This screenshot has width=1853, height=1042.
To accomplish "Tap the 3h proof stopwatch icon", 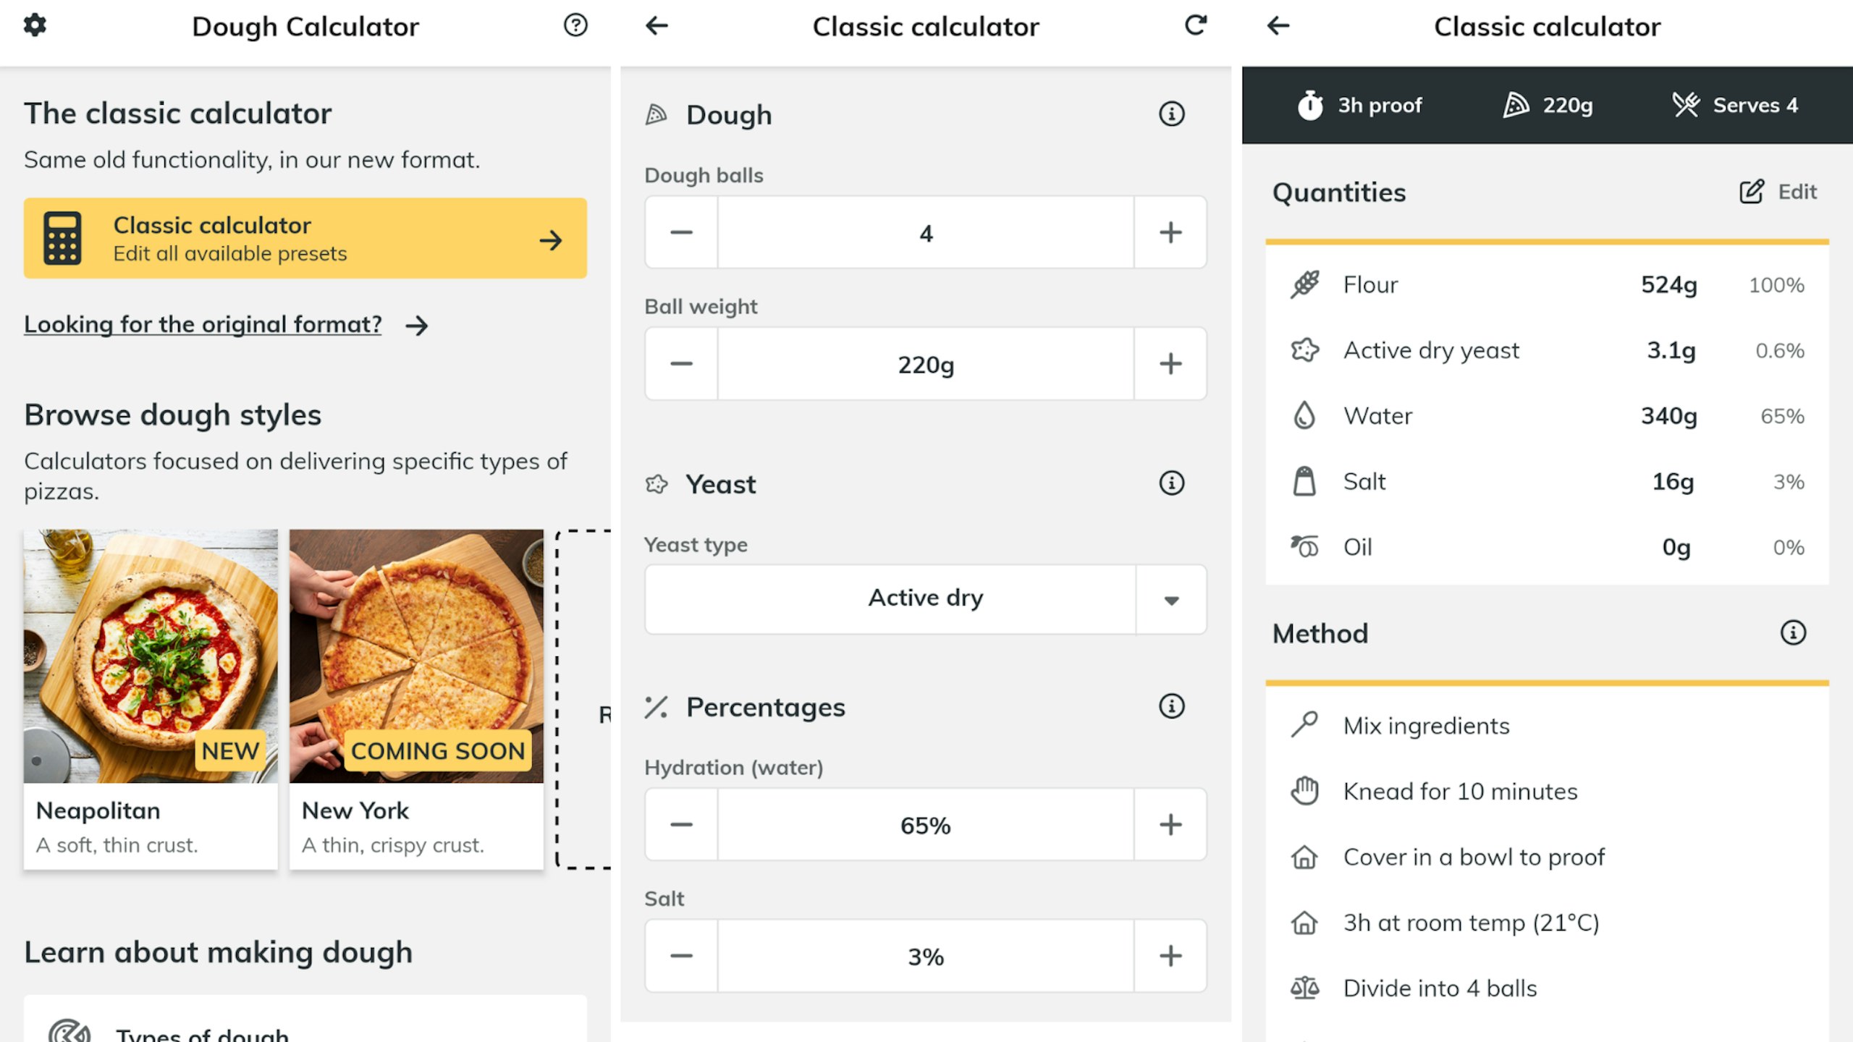I will 1310,105.
